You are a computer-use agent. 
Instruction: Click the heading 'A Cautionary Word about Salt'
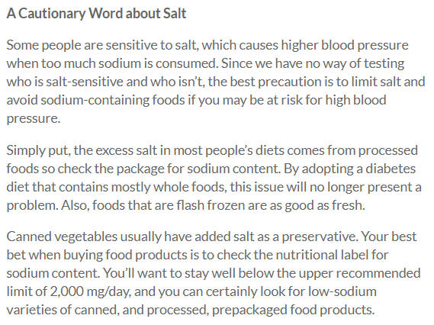pyautogui.click(x=96, y=13)
